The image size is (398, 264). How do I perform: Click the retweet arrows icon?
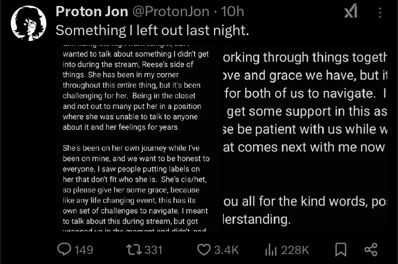(x=132, y=249)
